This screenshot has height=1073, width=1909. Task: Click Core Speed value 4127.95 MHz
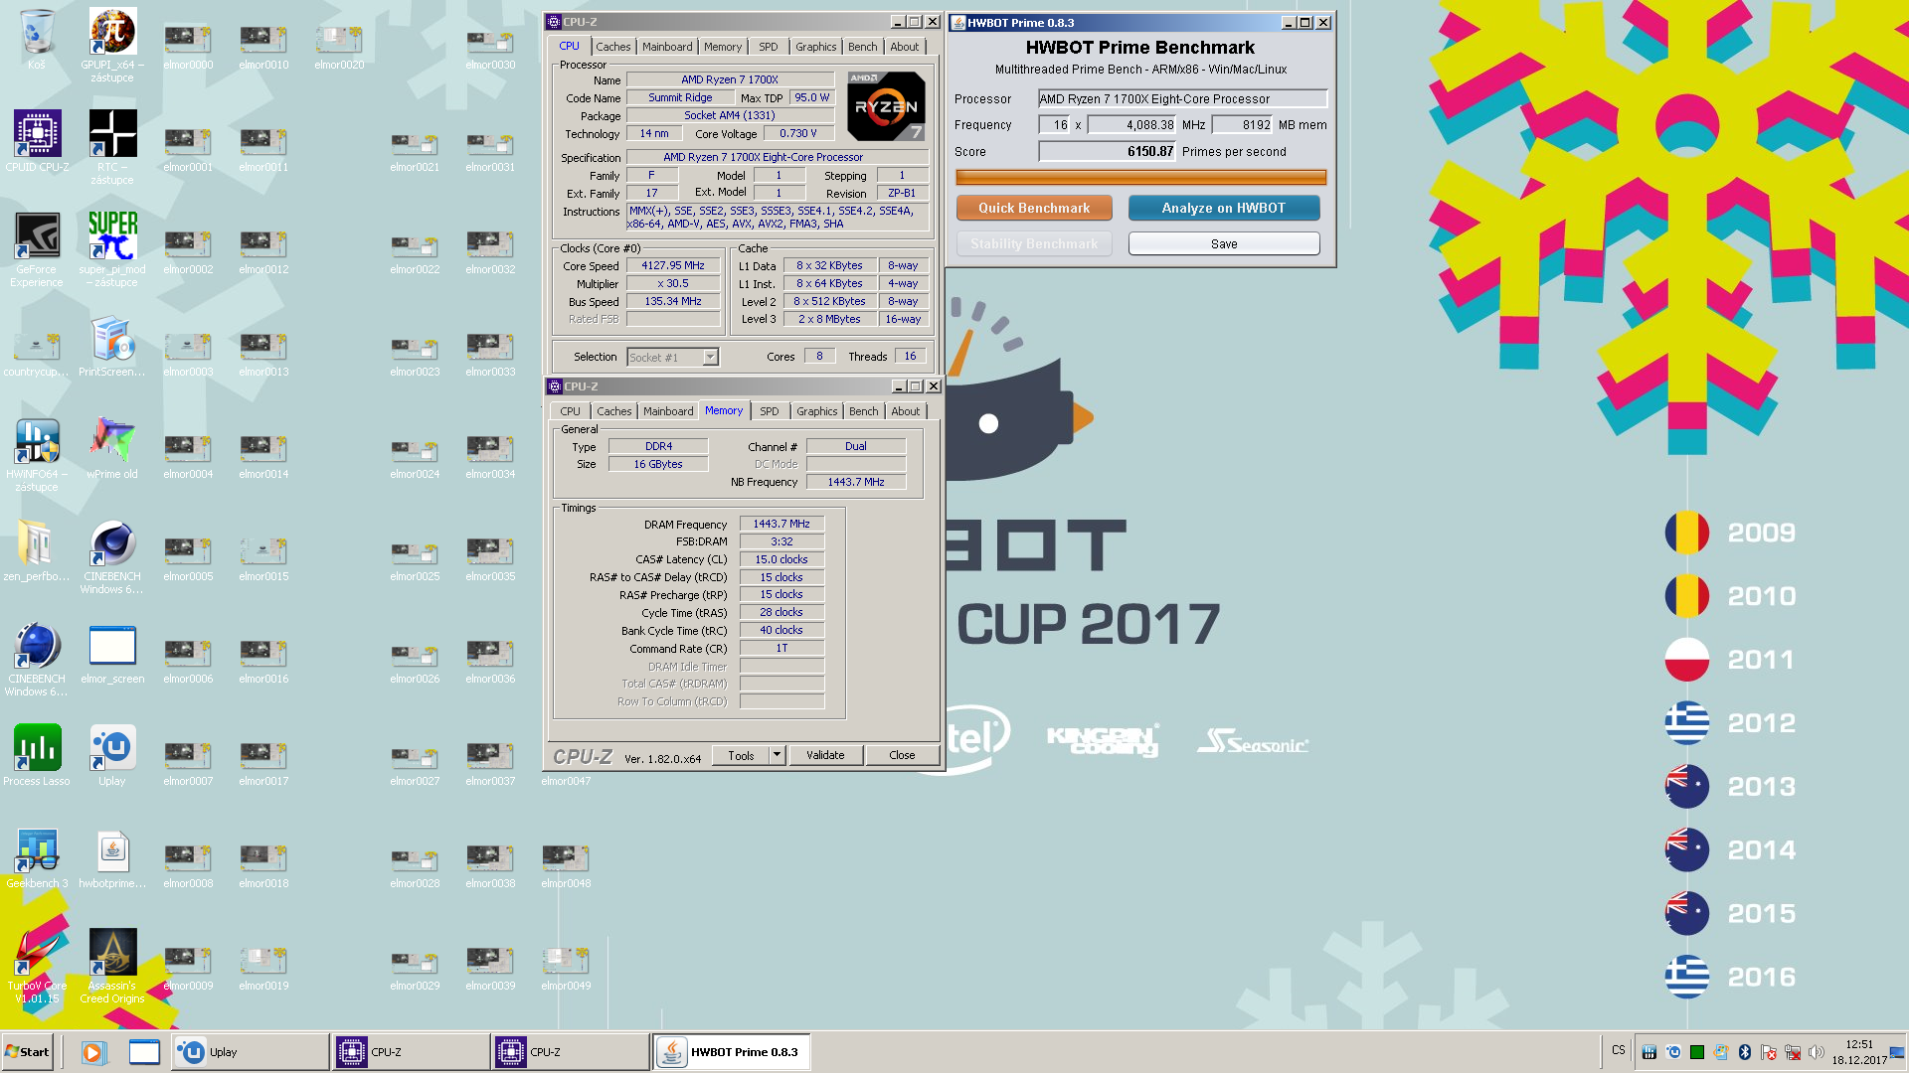point(673,265)
